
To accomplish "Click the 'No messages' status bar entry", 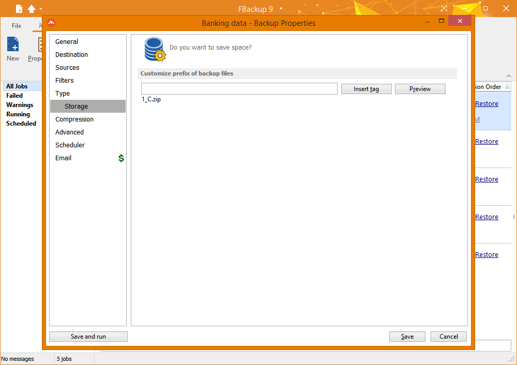I will pyautogui.click(x=18, y=359).
